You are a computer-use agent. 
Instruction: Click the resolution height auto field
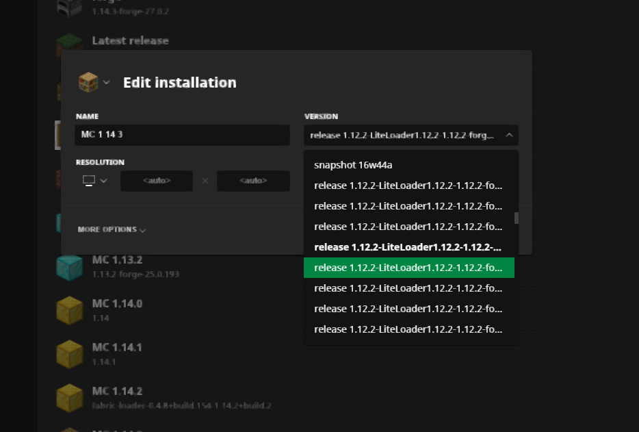coord(253,181)
